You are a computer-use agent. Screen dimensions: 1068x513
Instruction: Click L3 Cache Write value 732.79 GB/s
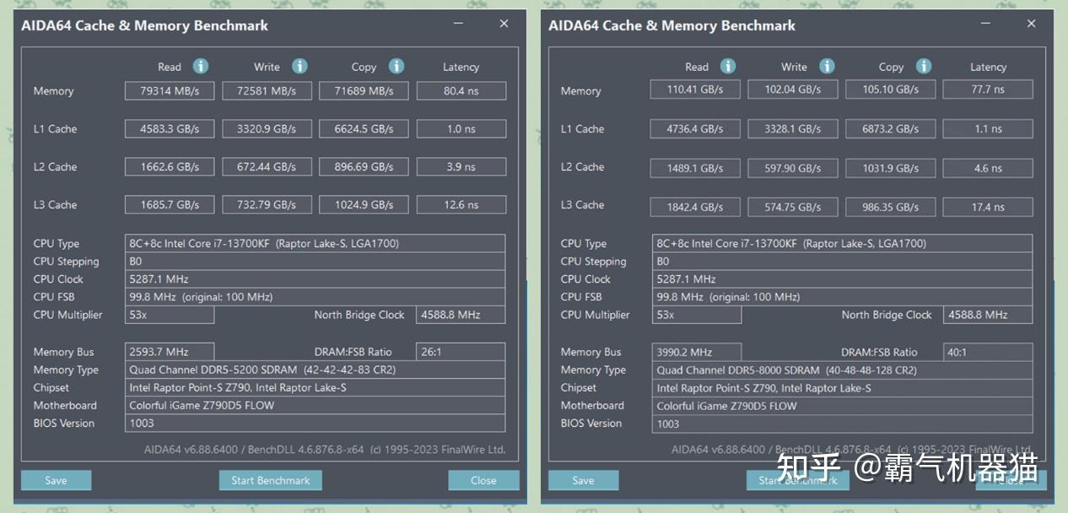pyautogui.click(x=267, y=204)
